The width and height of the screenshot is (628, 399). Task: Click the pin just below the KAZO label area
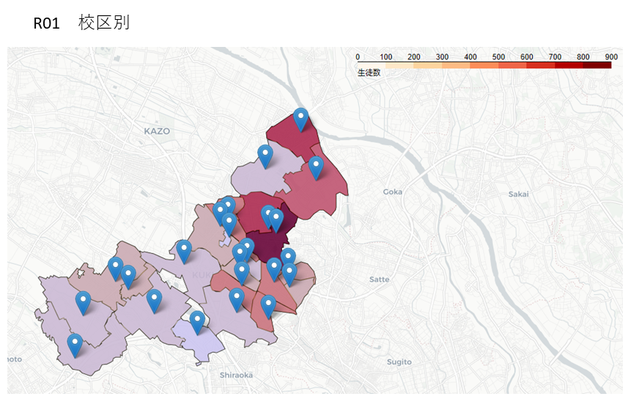click(184, 252)
